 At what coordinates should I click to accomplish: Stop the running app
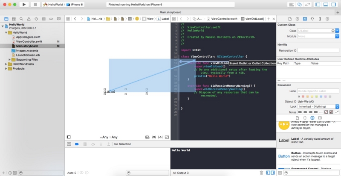click(35, 4)
